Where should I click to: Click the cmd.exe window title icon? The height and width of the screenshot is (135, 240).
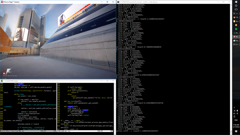coord(118,2)
